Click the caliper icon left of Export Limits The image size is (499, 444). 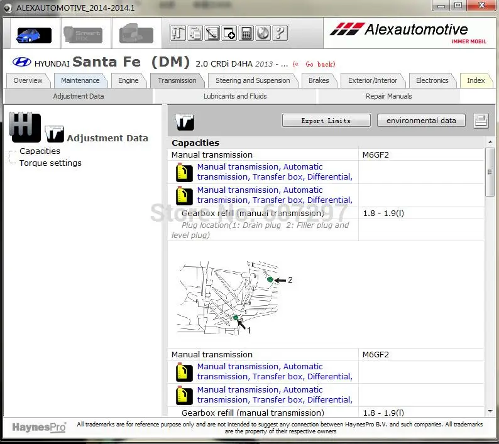pyautogui.click(x=185, y=122)
